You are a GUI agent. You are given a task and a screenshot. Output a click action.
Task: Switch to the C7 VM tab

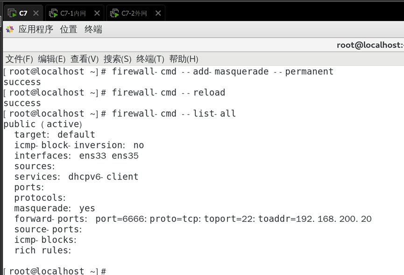[23, 13]
